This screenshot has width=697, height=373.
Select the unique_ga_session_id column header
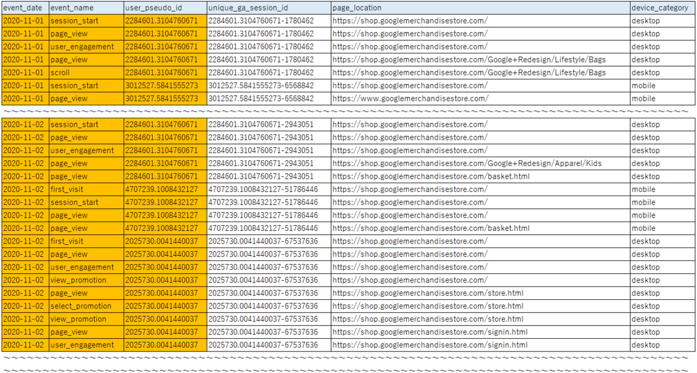pyautogui.click(x=269, y=8)
